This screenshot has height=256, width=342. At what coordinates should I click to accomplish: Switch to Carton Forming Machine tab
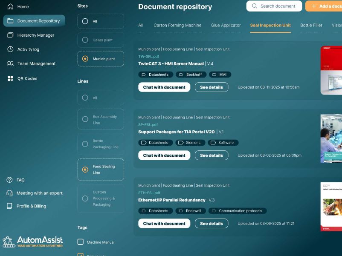click(177, 25)
